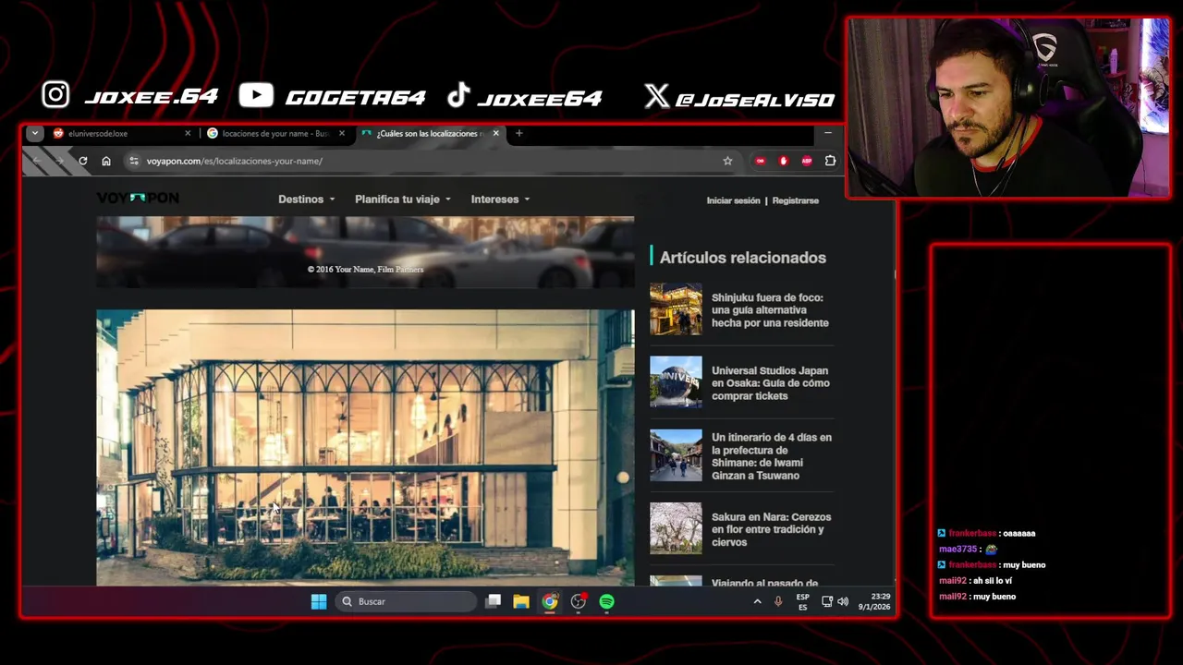The width and height of the screenshot is (1183, 665).
Task: Expand the Destinos menu
Action: [x=307, y=199]
